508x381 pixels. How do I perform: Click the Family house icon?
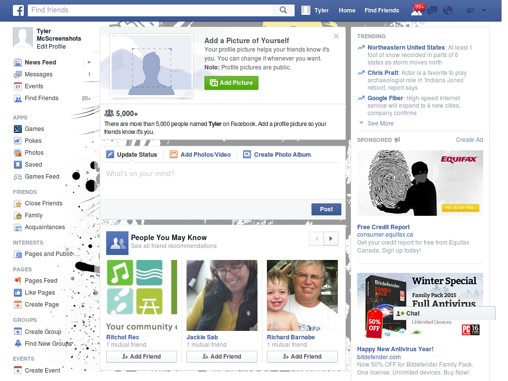(18, 215)
